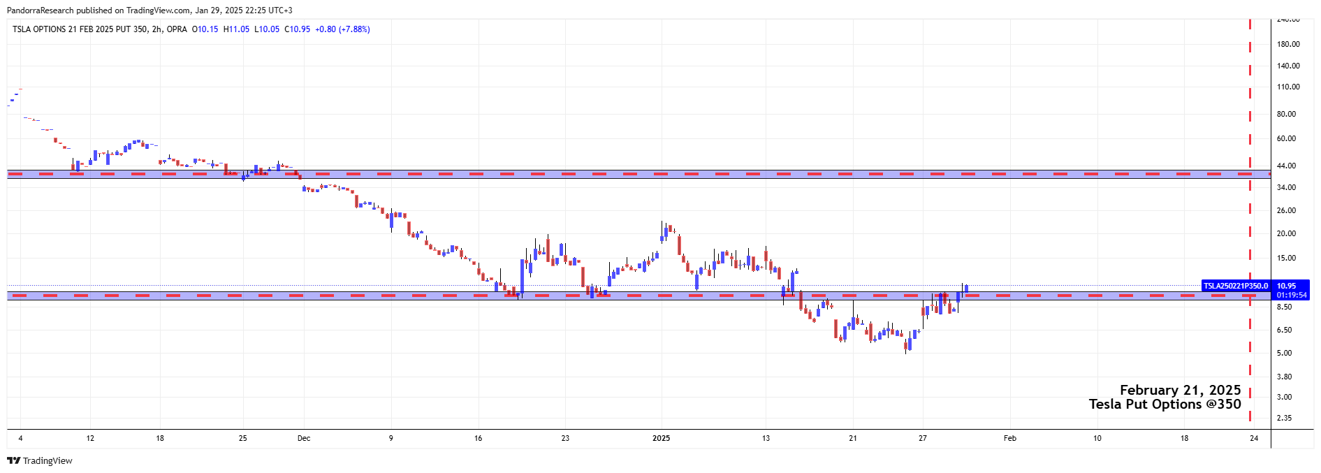
Task: Click the 80.00 price axis label
Action: point(1286,114)
